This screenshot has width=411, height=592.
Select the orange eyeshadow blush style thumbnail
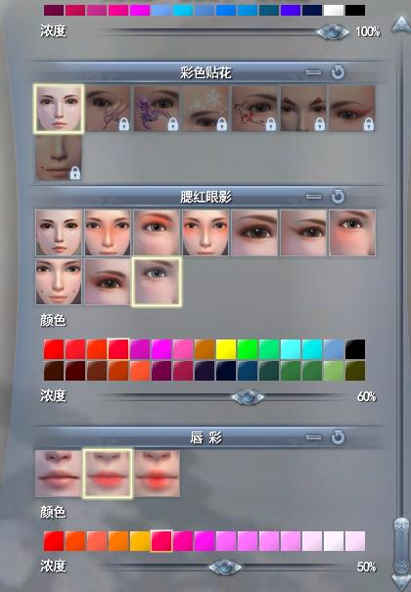(x=157, y=233)
